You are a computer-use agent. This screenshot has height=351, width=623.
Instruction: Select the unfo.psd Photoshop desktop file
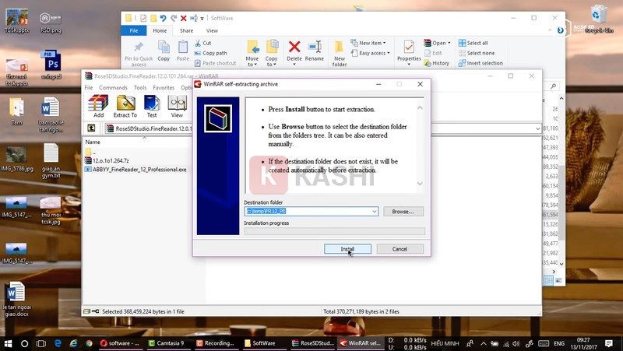coord(51,65)
